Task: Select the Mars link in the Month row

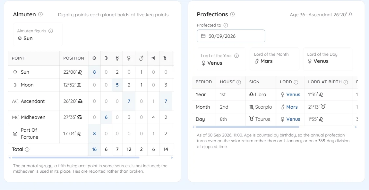Action: (x=292, y=107)
